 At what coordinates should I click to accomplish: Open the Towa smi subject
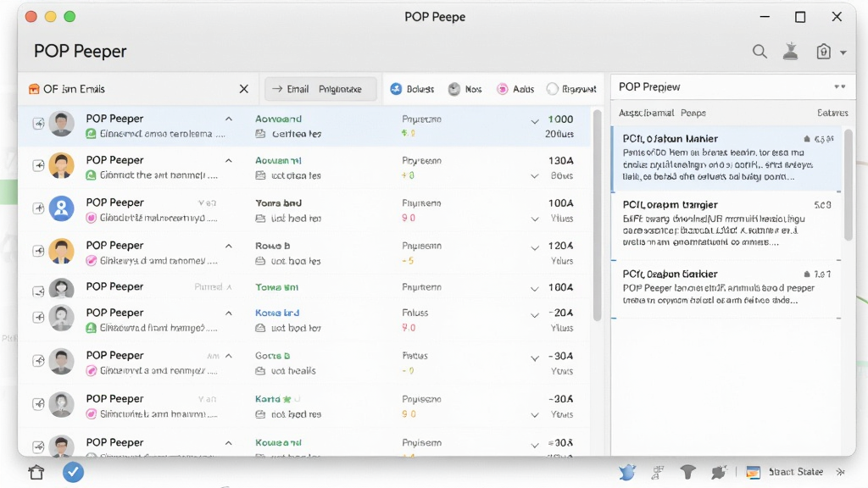tap(276, 287)
